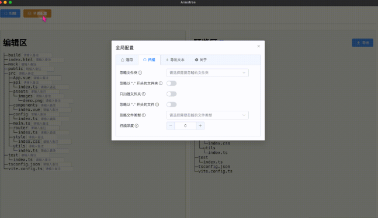The image size is (378, 218).
Task: Click assets folder name in edit area
Action: (x=20, y=92)
